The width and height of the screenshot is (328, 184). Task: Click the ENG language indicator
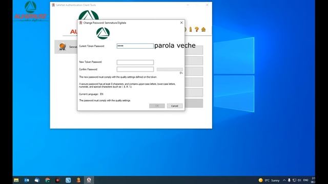click(x=305, y=180)
